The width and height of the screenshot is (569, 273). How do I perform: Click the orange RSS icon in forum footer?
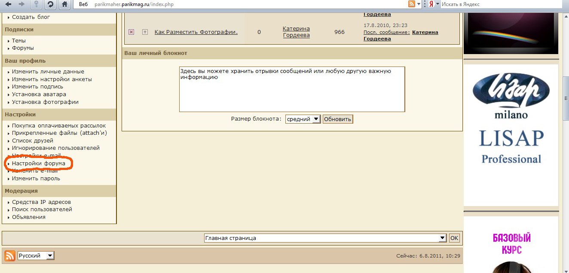[9, 256]
